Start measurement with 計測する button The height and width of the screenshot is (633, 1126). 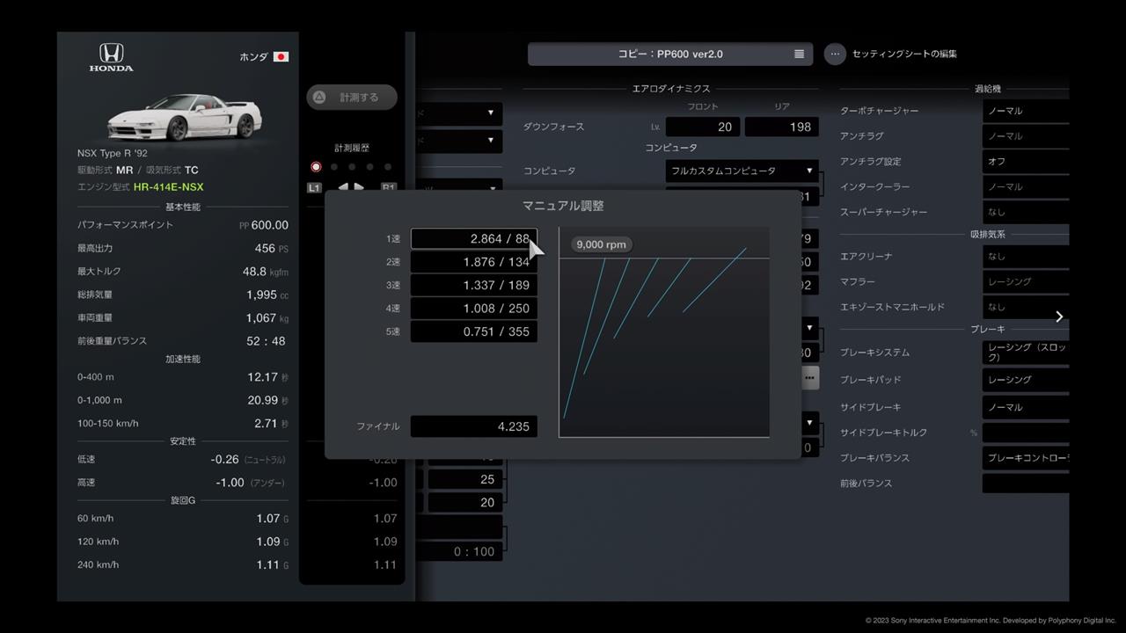[352, 97]
